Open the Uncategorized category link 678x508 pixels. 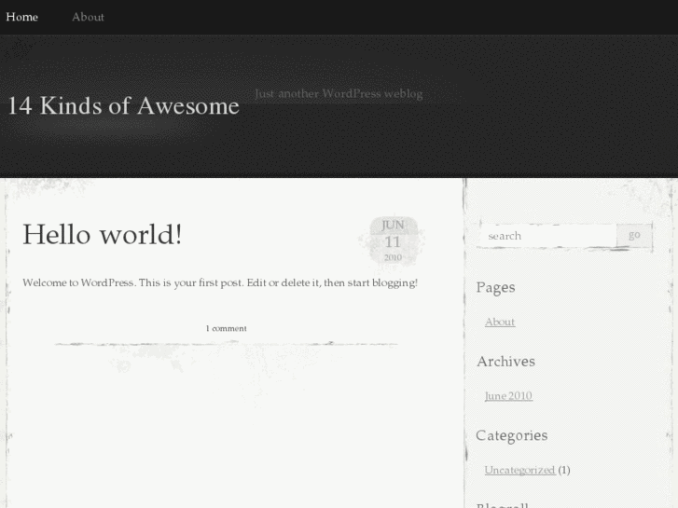pos(519,470)
